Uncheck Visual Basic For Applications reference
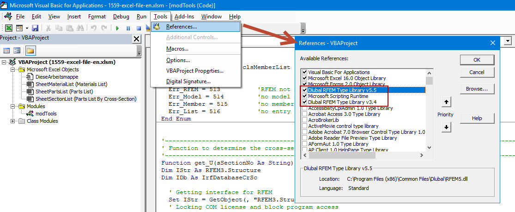515x212 pixels. point(304,72)
